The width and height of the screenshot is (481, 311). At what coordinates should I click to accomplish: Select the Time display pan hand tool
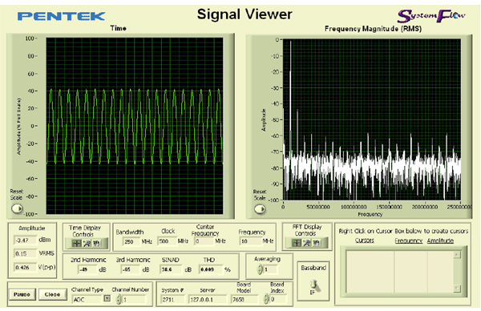(x=96, y=243)
